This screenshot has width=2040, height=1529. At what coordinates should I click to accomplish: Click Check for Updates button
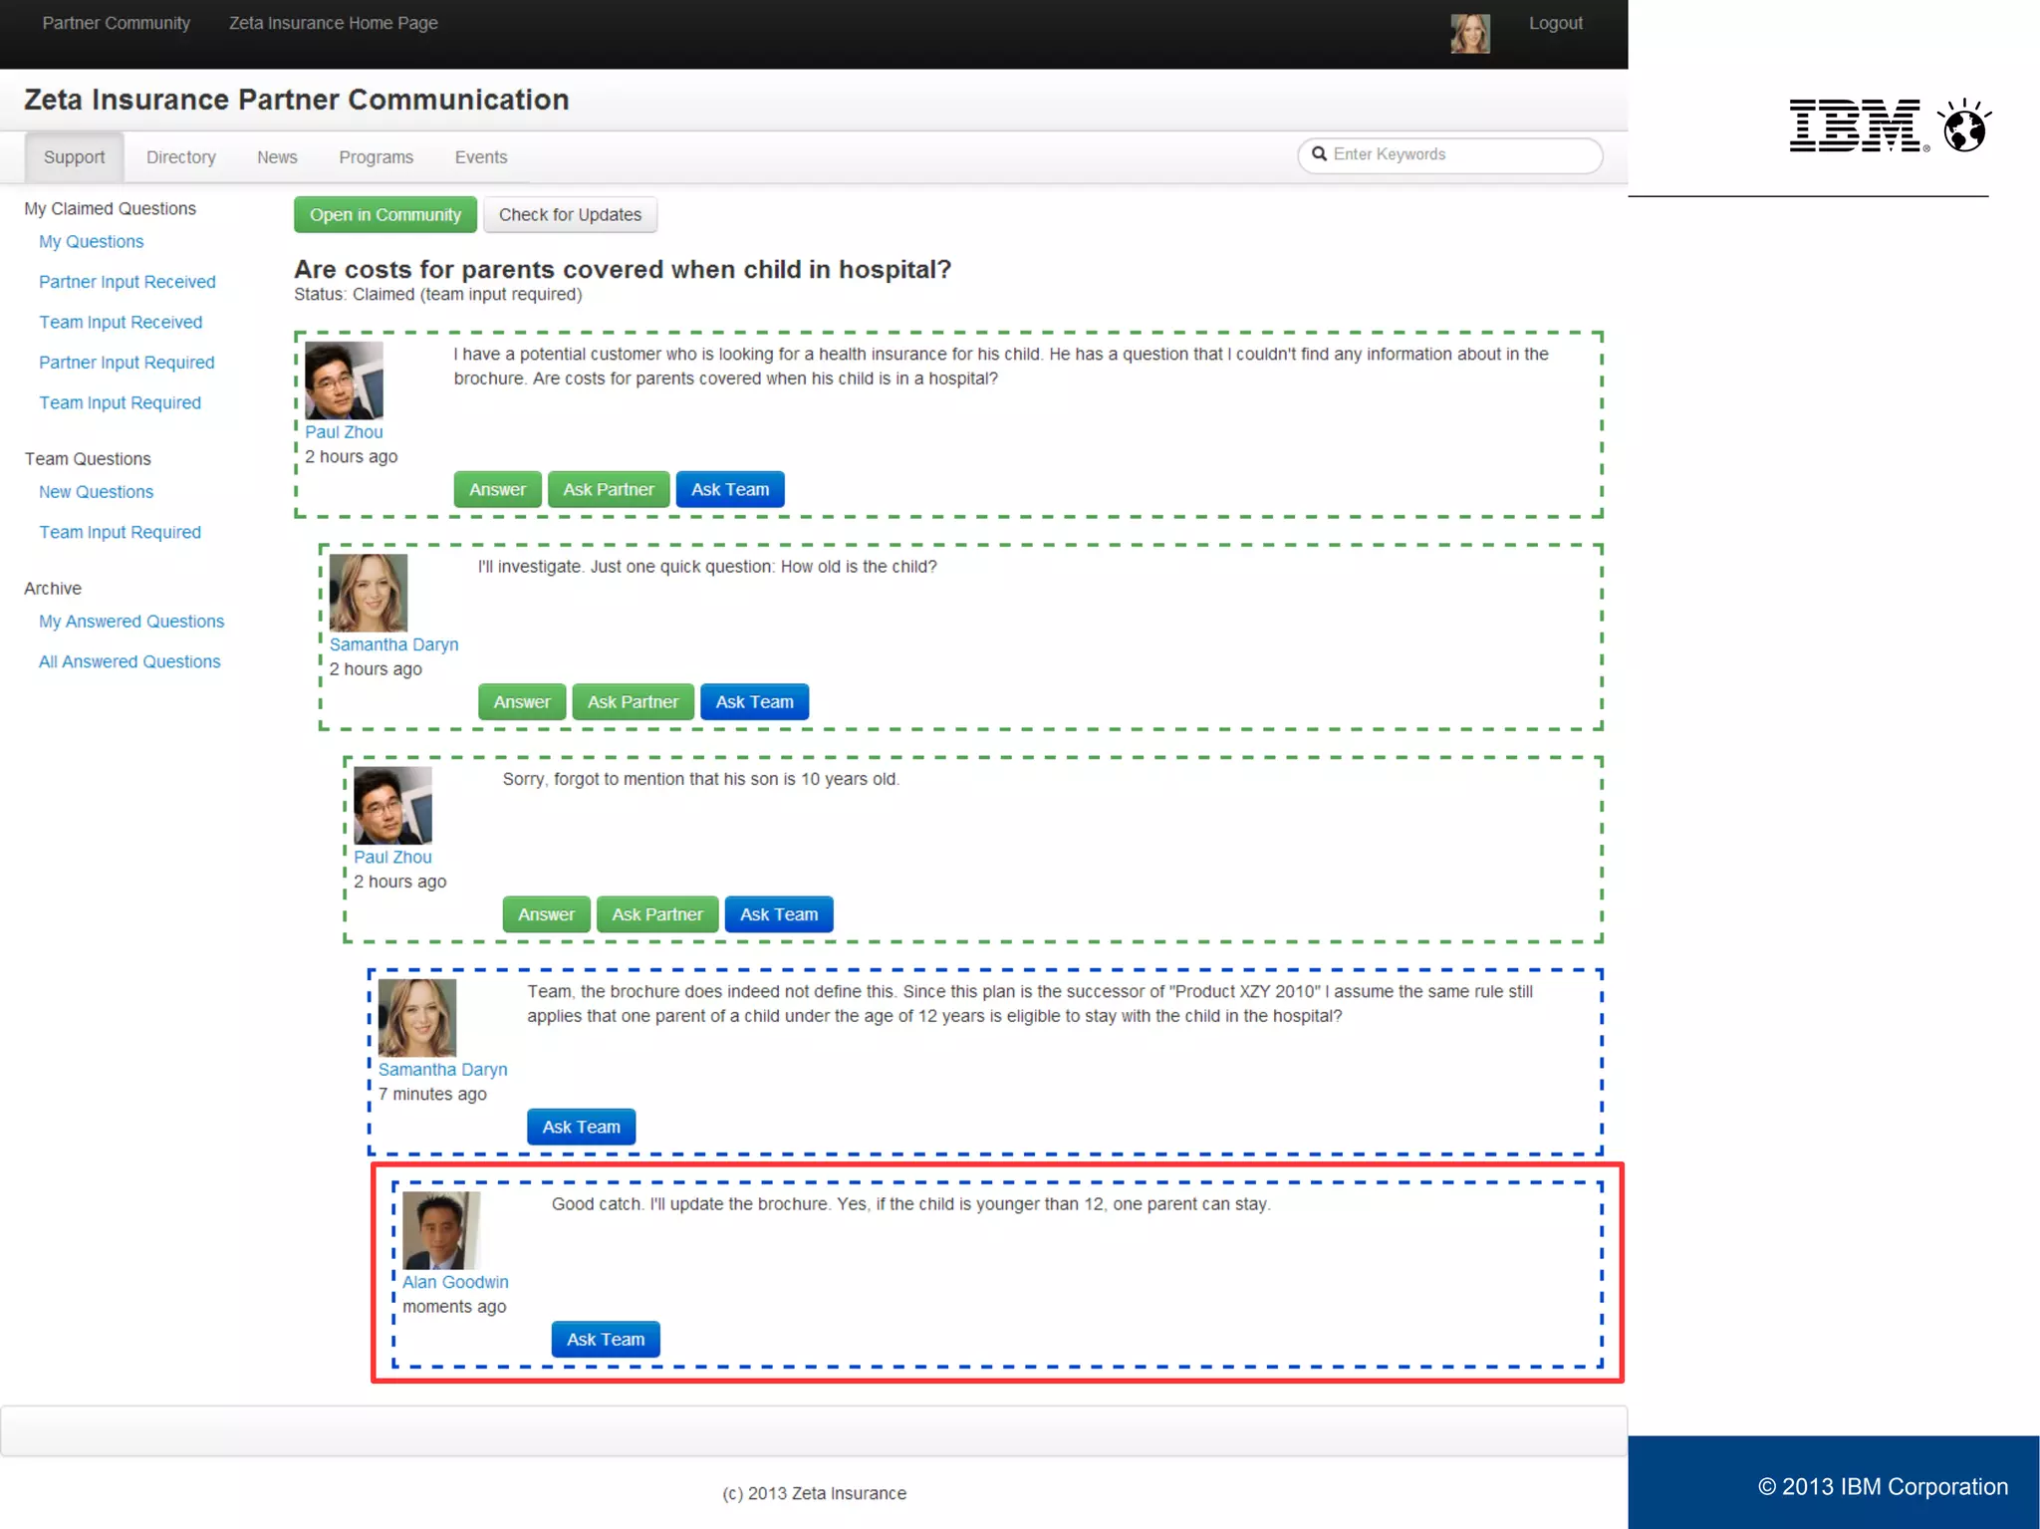[x=570, y=215]
